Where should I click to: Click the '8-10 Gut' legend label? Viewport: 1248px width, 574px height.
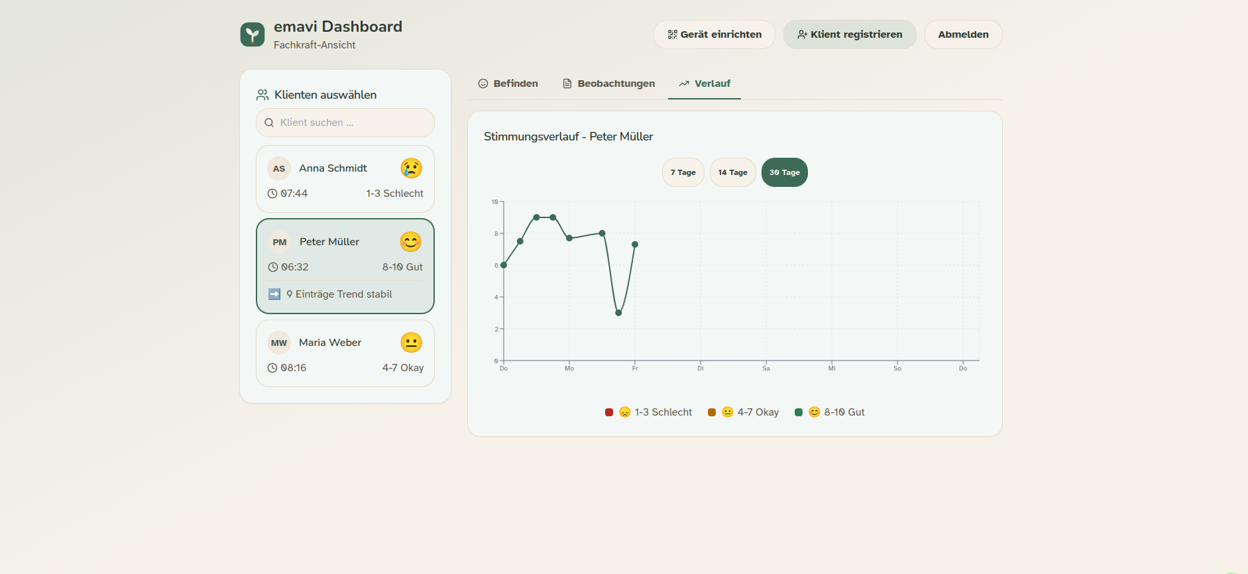tap(844, 412)
